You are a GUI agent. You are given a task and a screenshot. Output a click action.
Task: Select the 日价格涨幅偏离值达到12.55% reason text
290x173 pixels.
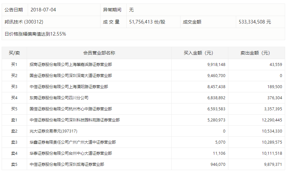[35, 34]
